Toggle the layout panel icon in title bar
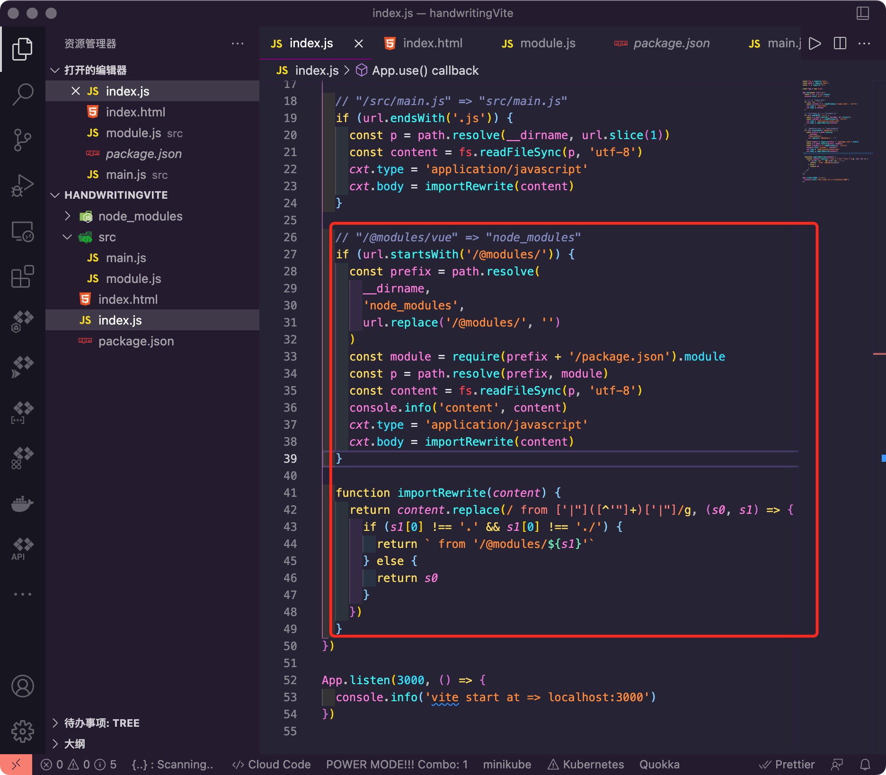 click(x=862, y=13)
